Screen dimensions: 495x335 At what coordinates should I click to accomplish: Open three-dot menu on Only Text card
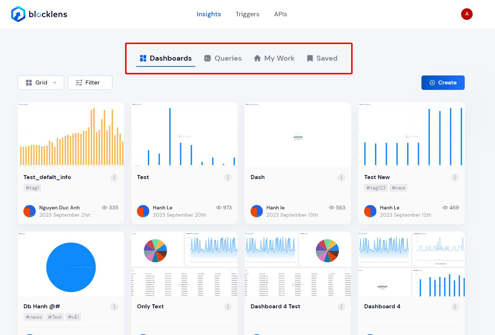(x=228, y=307)
